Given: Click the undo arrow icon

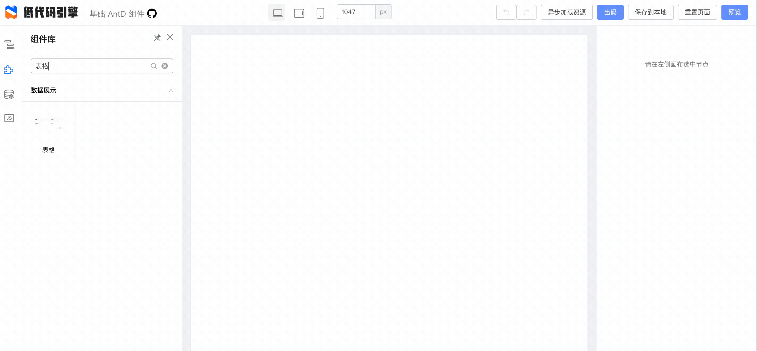Looking at the screenshot, I should pyautogui.click(x=506, y=12).
